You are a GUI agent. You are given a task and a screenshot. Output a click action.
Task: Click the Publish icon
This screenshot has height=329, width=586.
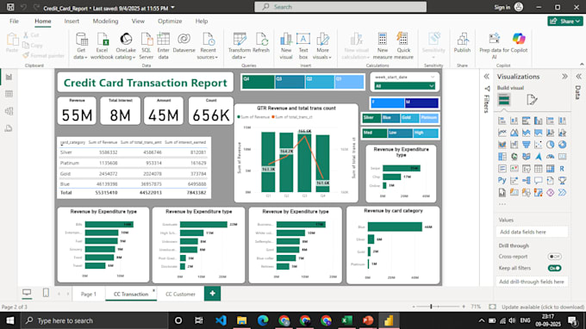click(462, 39)
